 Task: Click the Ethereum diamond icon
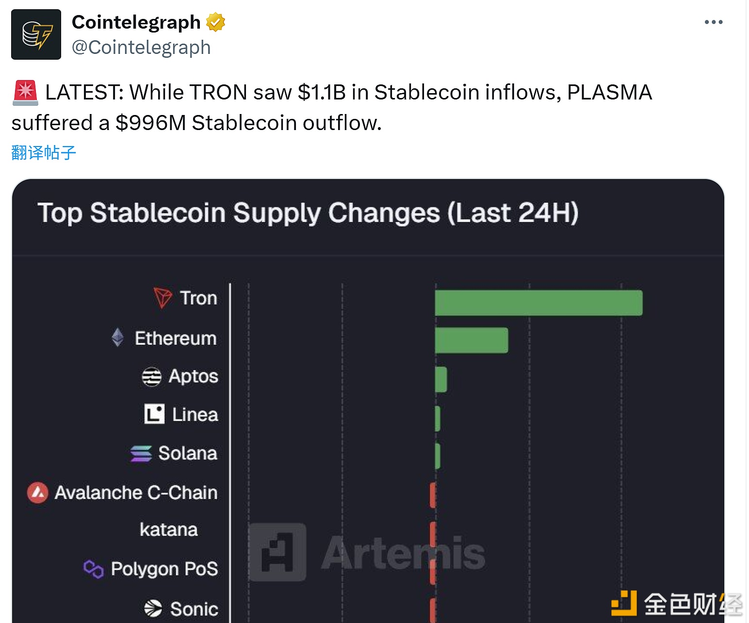[x=117, y=338]
